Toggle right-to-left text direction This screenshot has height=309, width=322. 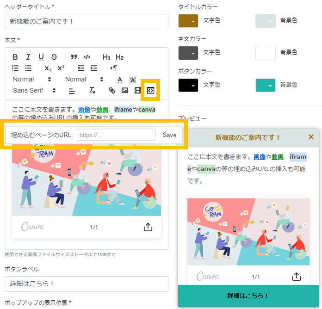(x=113, y=68)
